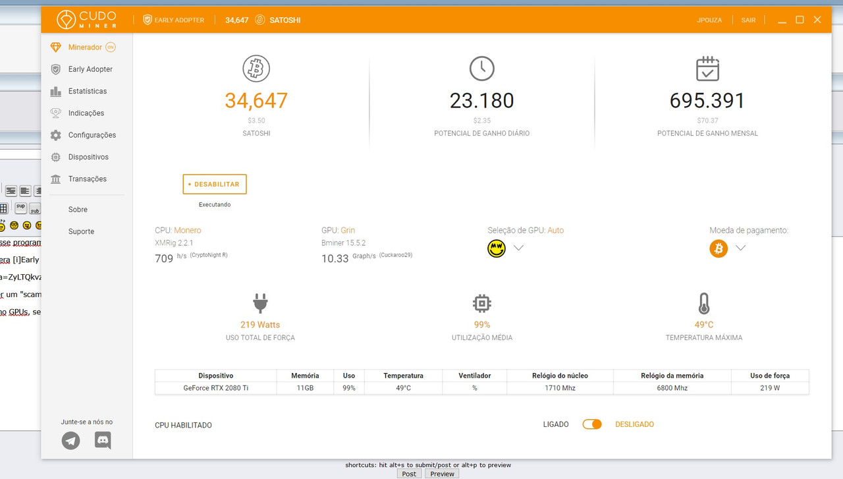Click the 34,647 Satoshi balance value
Viewport: 843px width, 479px height.
256,101
